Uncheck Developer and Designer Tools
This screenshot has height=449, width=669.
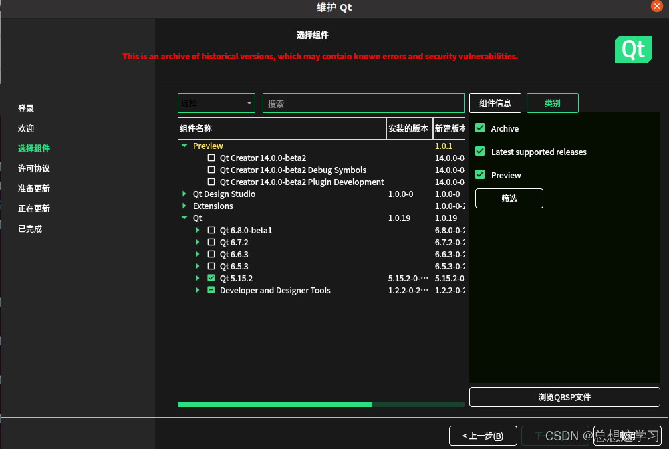[x=211, y=290]
